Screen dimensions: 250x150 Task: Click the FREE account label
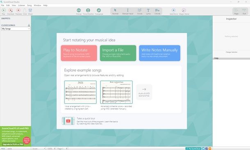3,148
